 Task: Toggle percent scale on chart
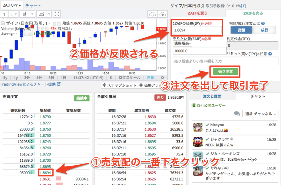point(111,78)
